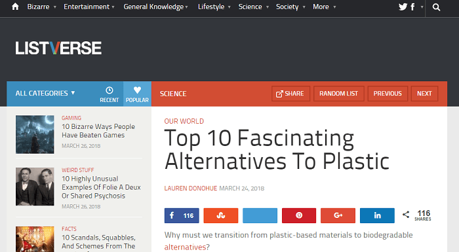
Task: Expand the Entertainment menu arrow
Action: [x=113, y=7]
